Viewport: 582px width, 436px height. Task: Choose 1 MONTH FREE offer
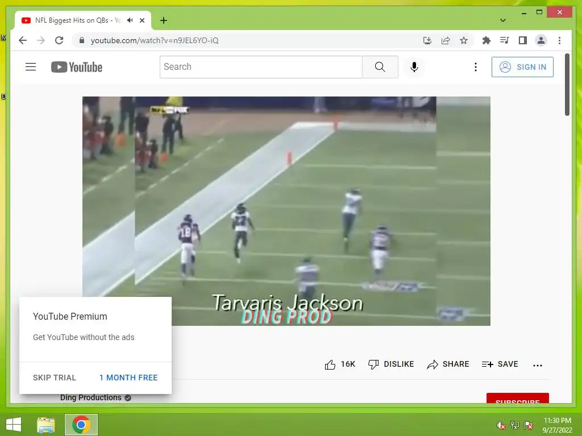[x=128, y=378]
